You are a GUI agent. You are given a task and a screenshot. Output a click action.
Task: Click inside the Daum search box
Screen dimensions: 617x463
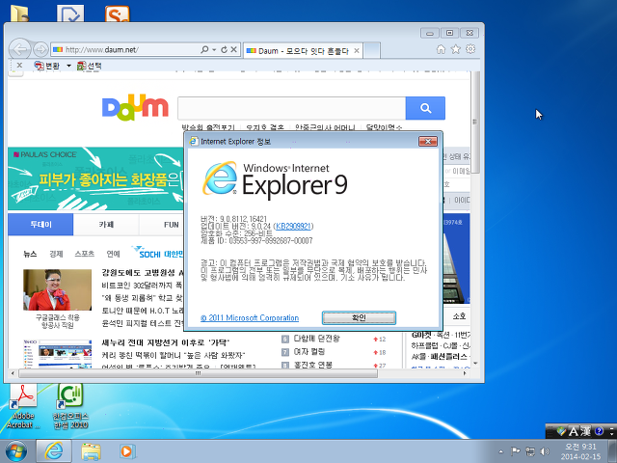tap(291, 108)
